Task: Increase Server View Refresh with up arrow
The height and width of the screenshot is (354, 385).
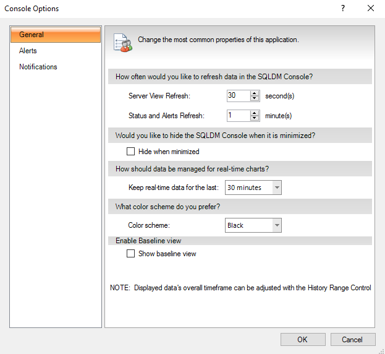Action: pyautogui.click(x=255, y=93)
